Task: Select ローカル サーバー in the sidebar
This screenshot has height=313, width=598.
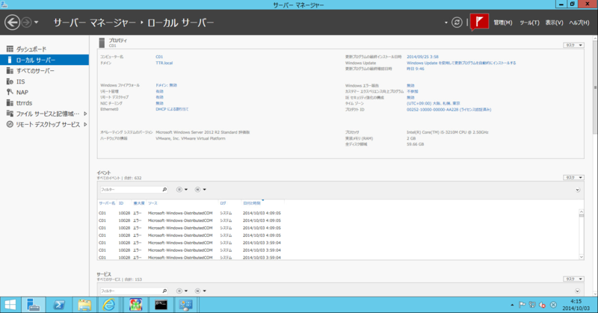Action: (44, 60)
